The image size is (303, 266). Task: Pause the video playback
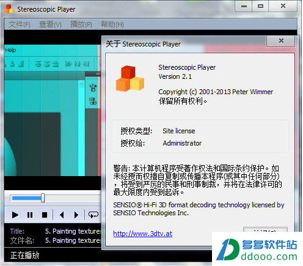point(30,215)
